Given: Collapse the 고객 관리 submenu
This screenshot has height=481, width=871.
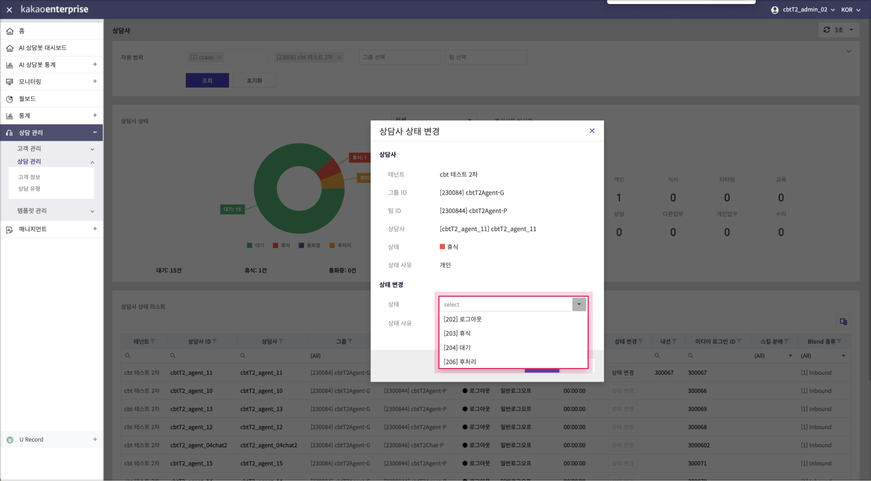Looking at the screenshot, I should coord(92,149).
